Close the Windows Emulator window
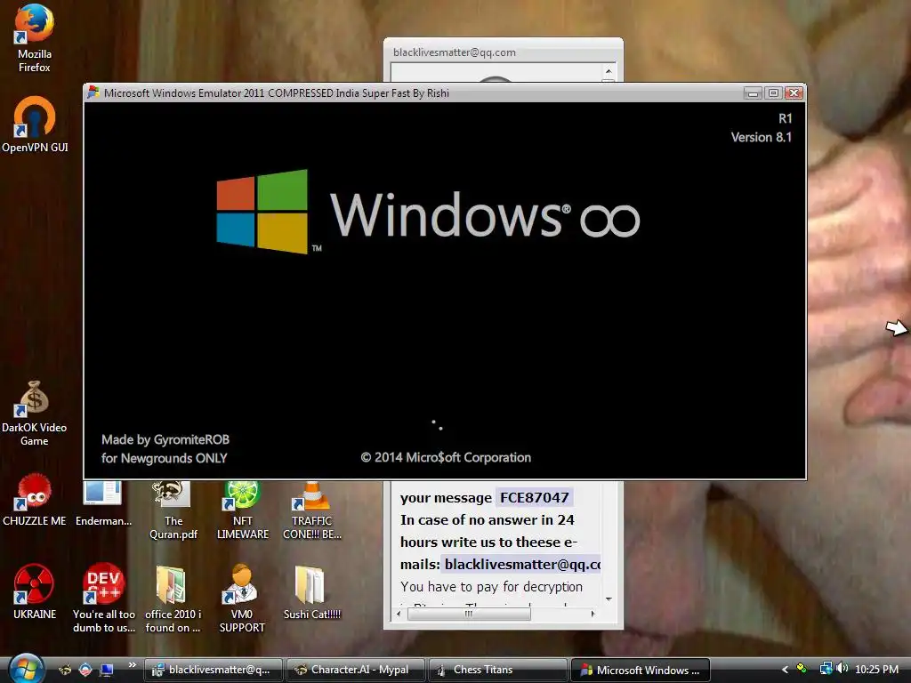This screenshot has width=911, height=683. point(794,92)
